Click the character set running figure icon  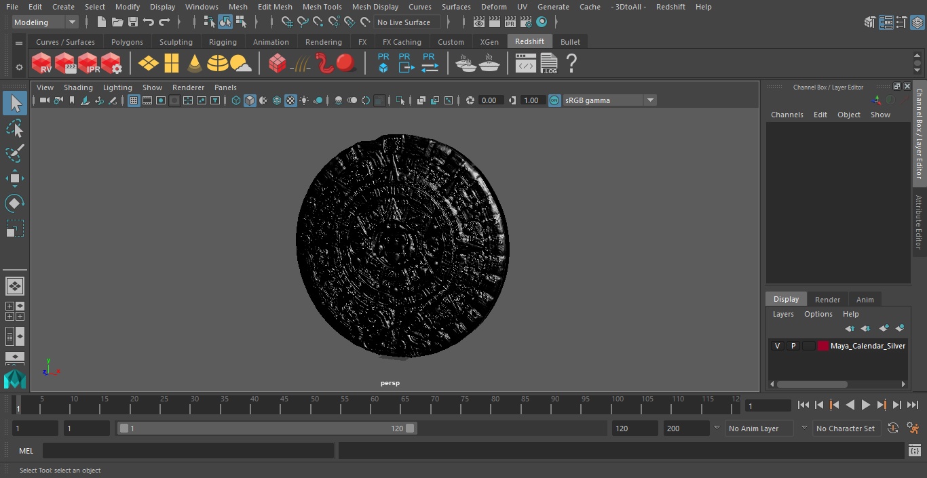(x=913, y=429)
